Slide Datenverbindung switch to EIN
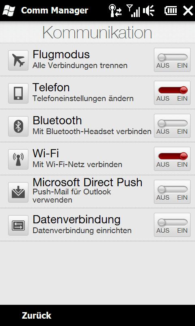This screenshot has height=326, width=195. (x=172, y=225)
